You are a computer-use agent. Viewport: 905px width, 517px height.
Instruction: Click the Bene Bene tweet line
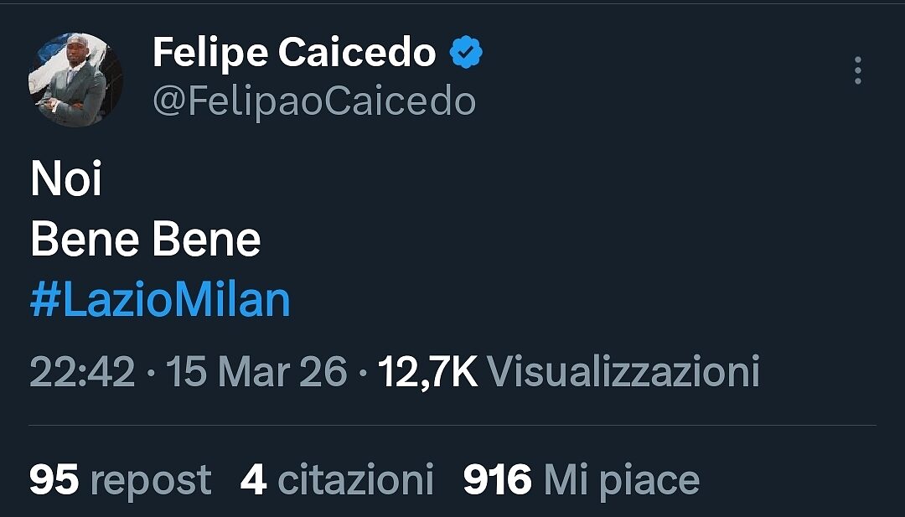(x=145, y=240)
